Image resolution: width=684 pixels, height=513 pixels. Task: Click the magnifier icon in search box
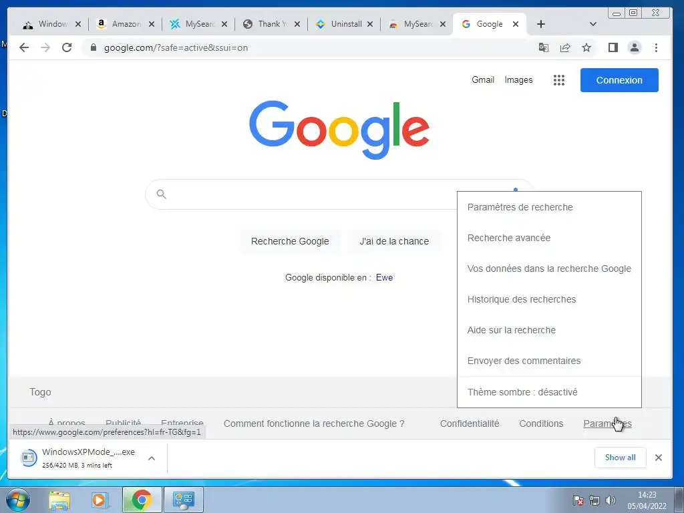click(161, 194)
